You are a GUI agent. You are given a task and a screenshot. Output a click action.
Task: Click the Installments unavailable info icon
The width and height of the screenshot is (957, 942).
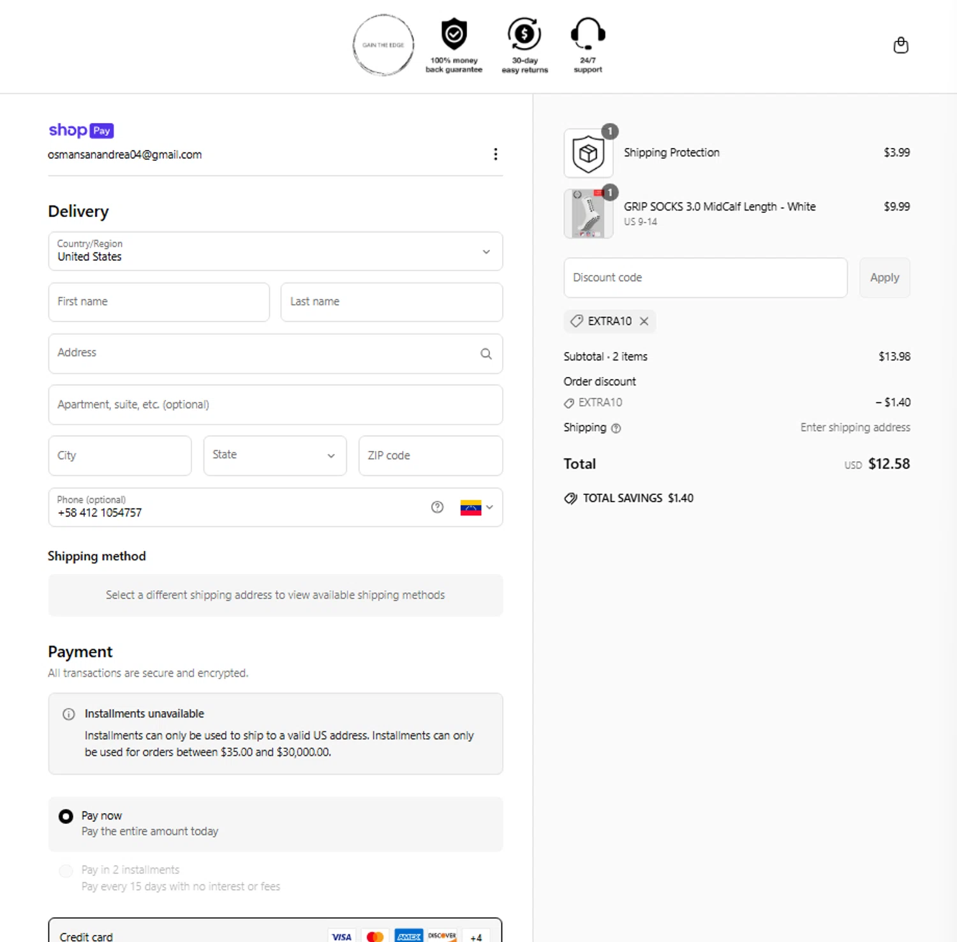69,714
